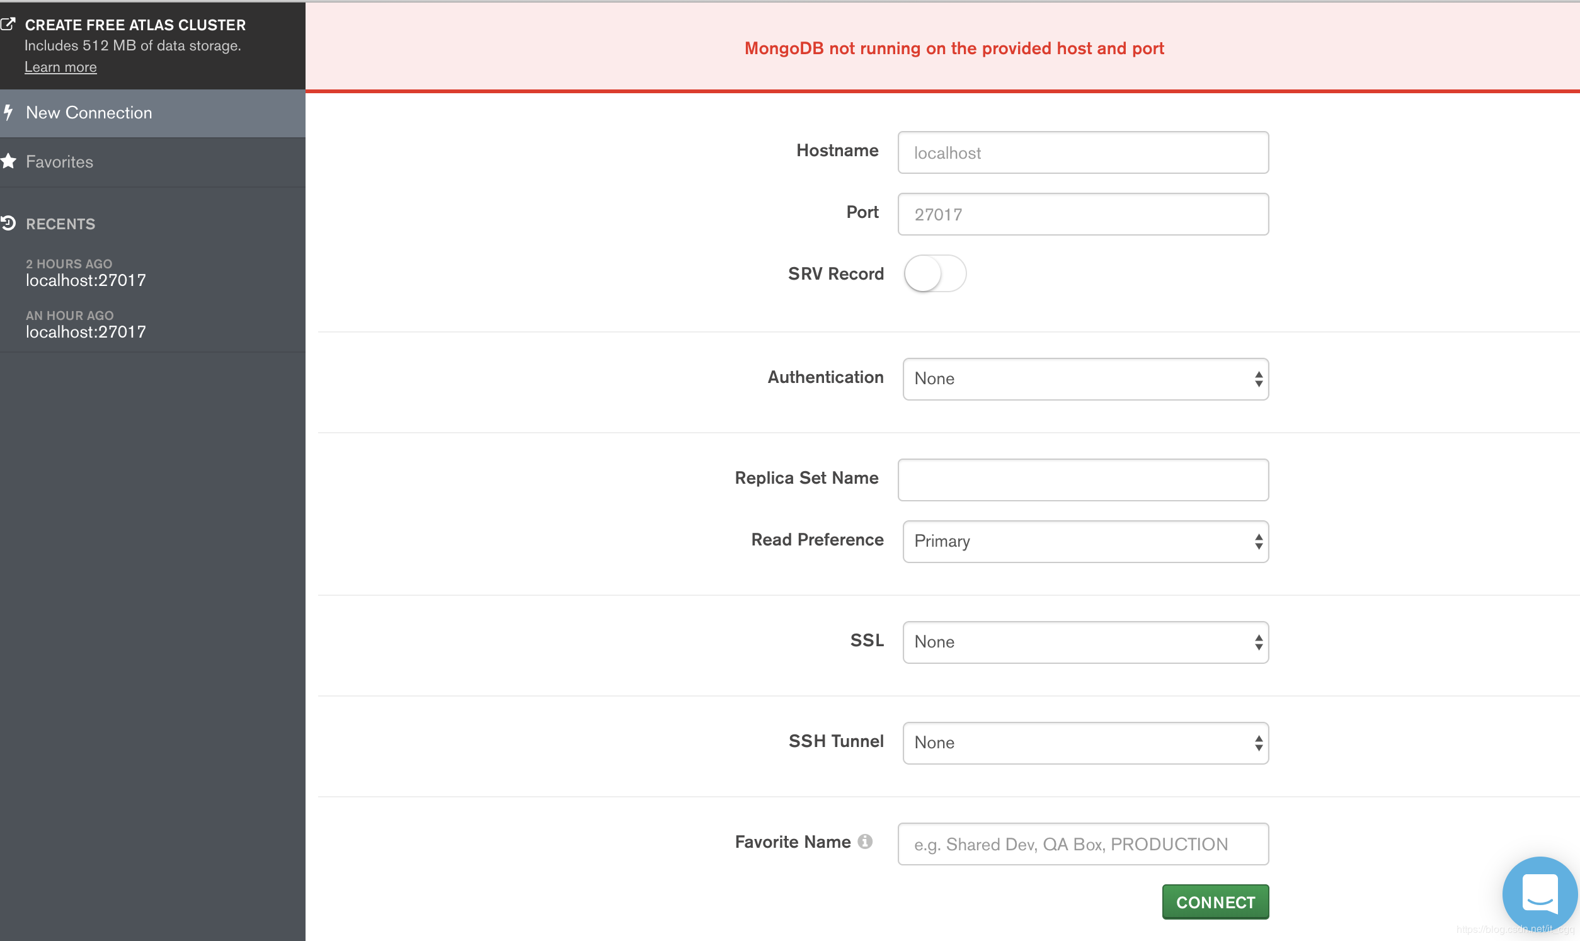
Task: Follow the Learn more link
Action: click(61, 67)
